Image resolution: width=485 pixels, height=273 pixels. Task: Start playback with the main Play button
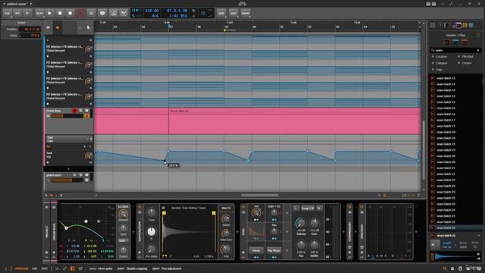click(x=49, y=14)
